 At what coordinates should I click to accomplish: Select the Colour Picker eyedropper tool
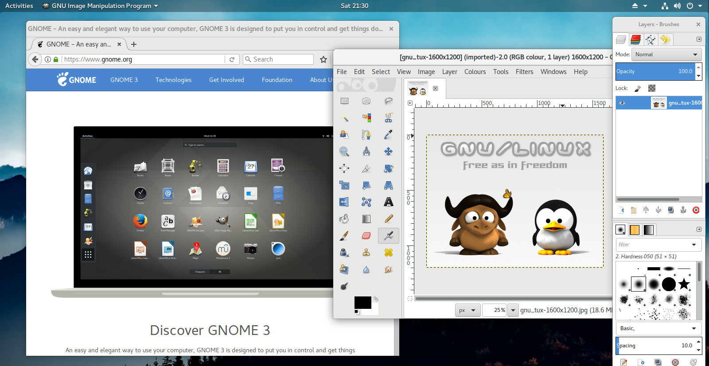click(388, 135)
